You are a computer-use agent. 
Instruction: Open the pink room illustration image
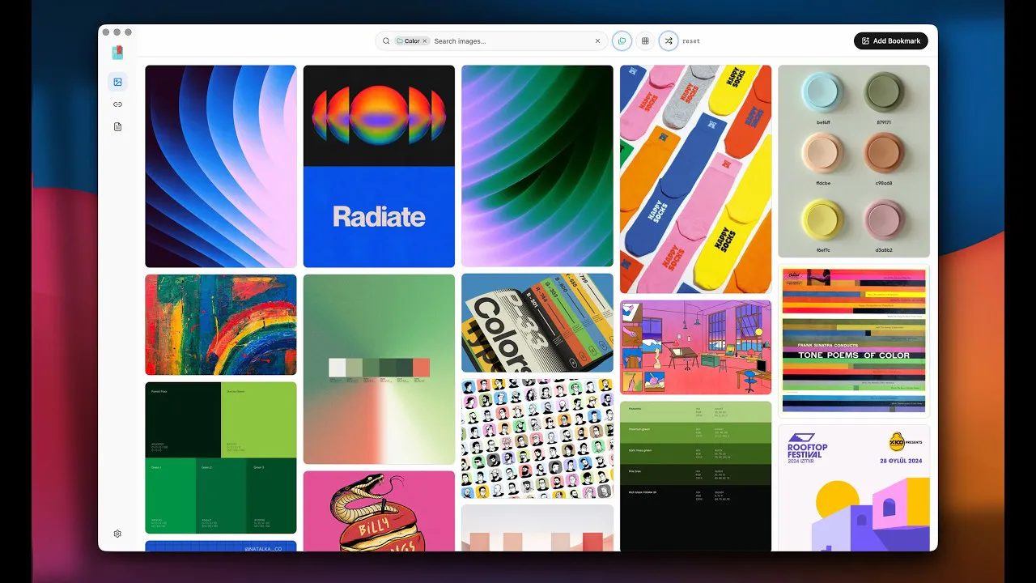(695, 347)
